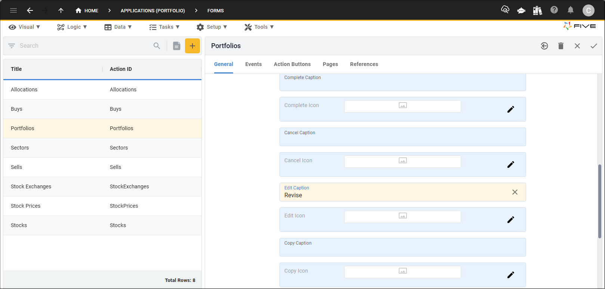Switch to the Events tab
Image resolution: width=605 pixels, height=289 pixels.
point(253,64)
